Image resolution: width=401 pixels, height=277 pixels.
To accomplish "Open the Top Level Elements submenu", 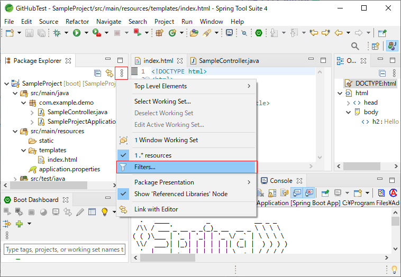I will [187, 86].
